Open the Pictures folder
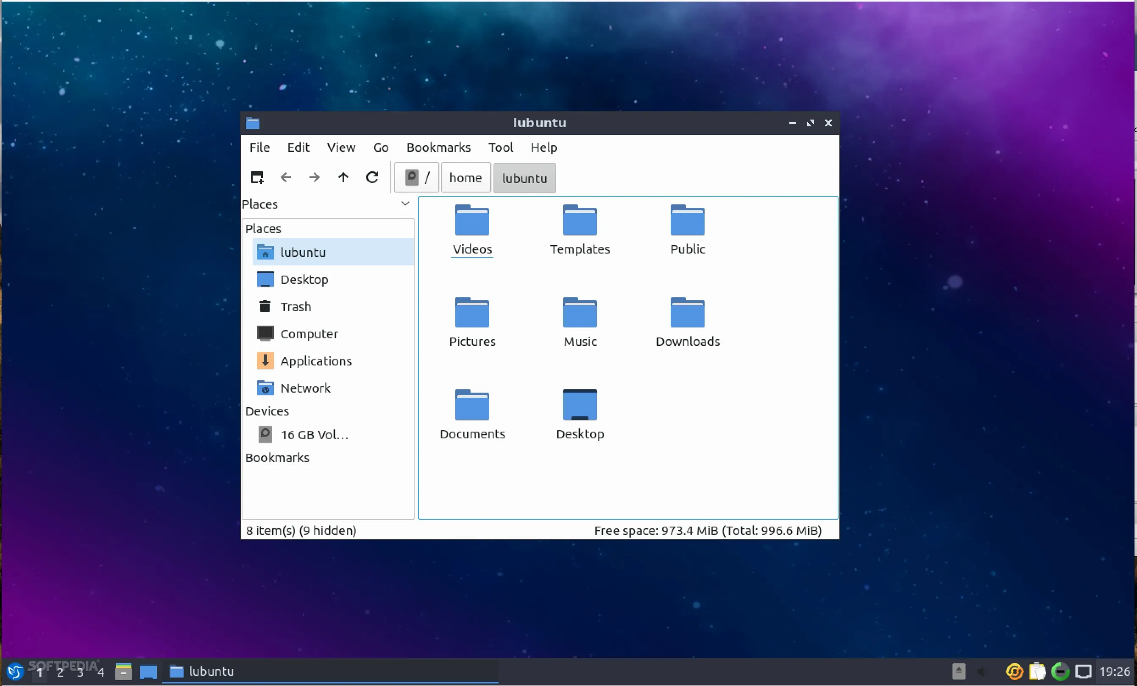 click(x=472, y=322)
